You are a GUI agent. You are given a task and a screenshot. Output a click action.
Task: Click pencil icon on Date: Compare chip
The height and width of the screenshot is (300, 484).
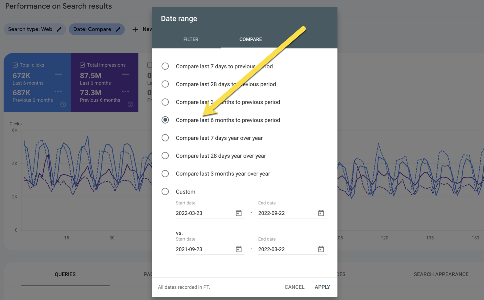pyautogui.click(x=118, y=29)
